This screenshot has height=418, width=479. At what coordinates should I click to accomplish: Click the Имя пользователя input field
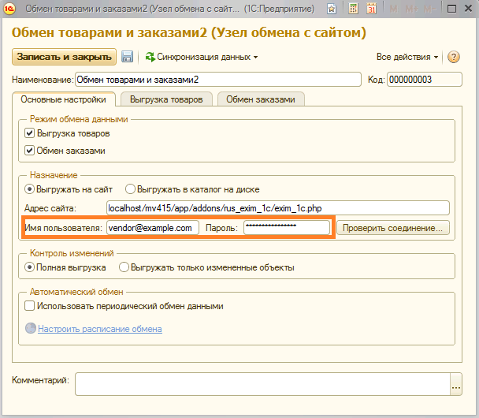(x=153, y=228)
